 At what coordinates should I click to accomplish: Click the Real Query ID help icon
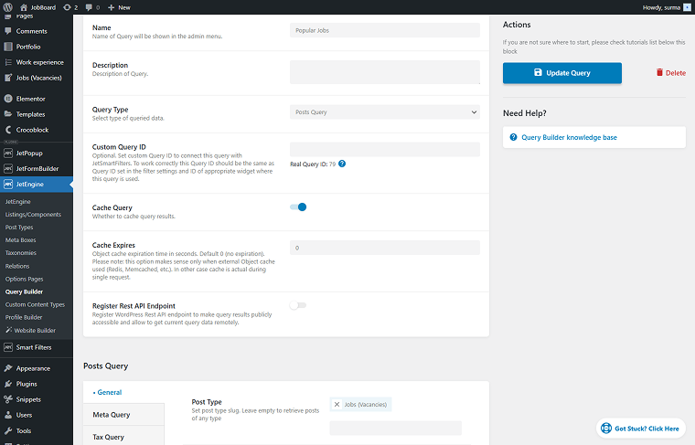click(x=342, y=164)
